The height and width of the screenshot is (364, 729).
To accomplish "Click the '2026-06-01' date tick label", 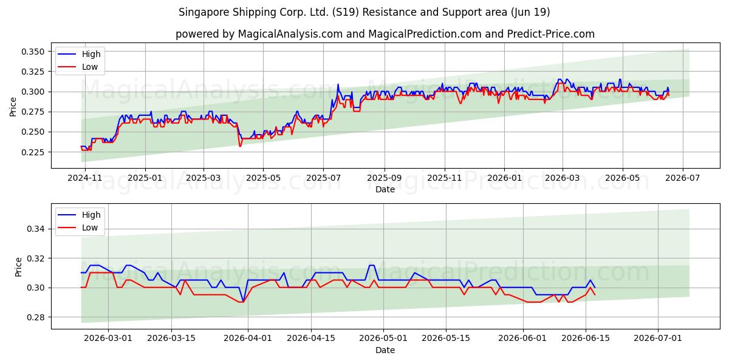I will pos(523,339).
